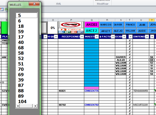
Task: Select dock 69 in MUELLES list
Action: (27, 75)
